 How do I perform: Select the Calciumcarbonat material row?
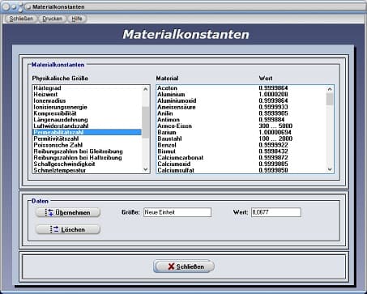click(241, 158)
